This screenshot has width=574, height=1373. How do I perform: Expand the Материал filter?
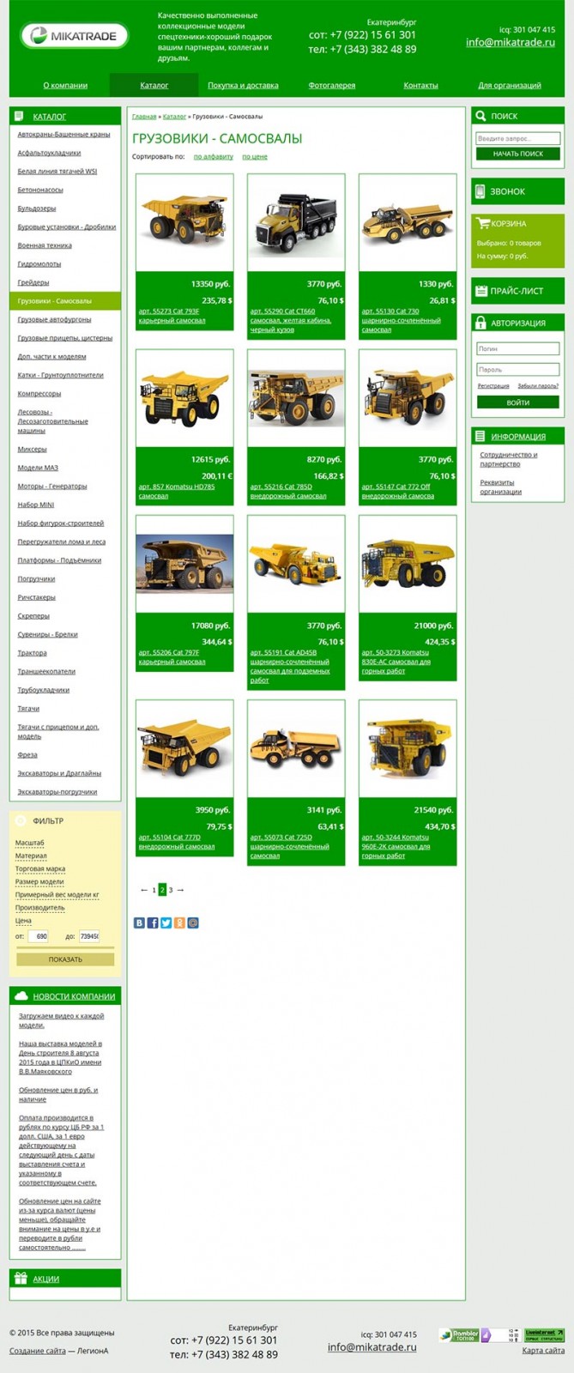31,856
